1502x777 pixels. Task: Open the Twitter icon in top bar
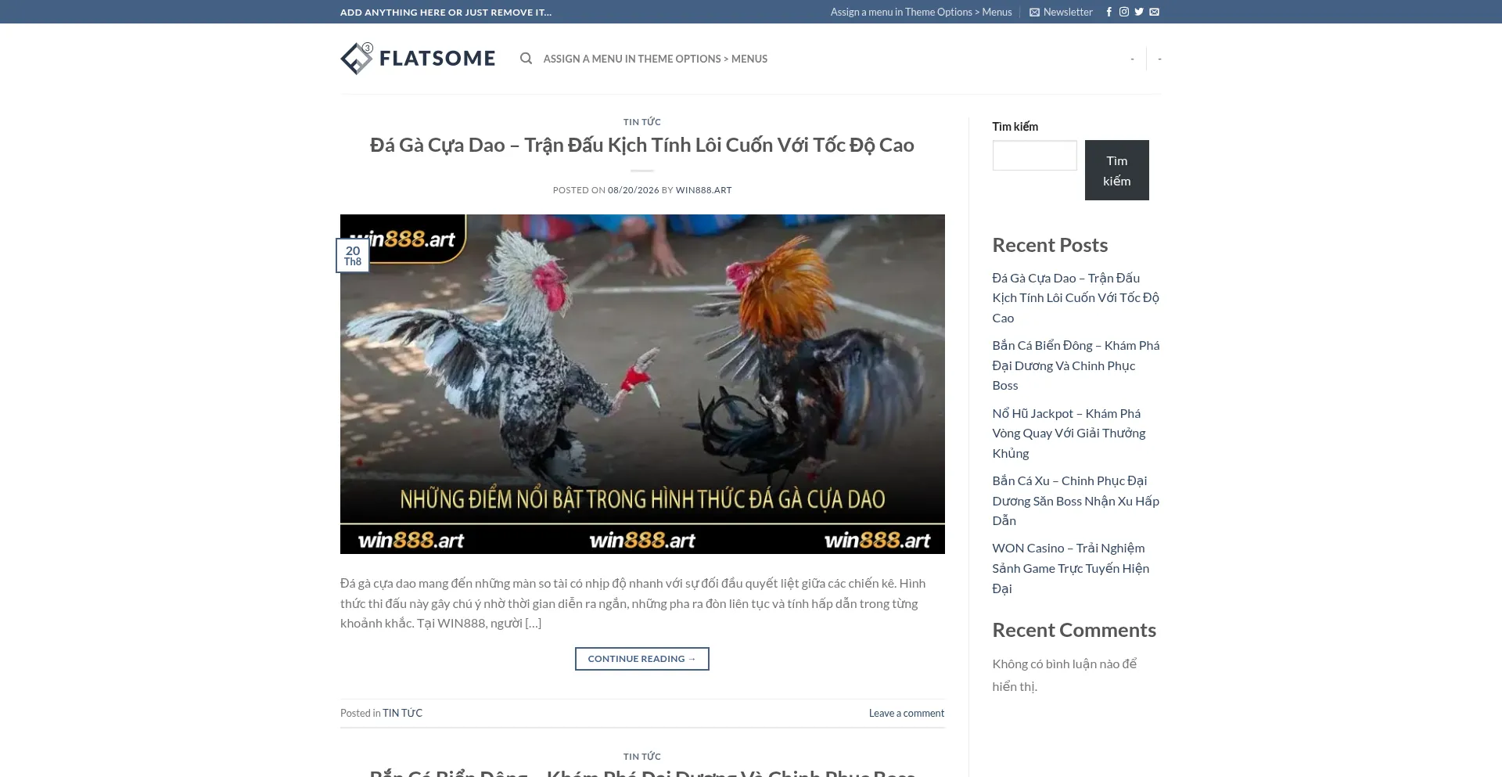pyautogui.click(x=1139, y=12)
